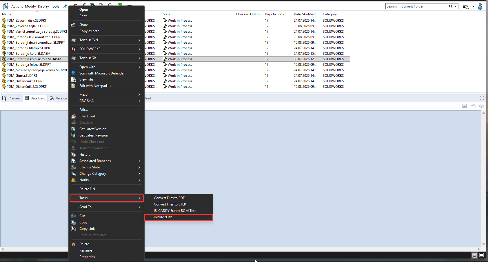Click the magnifier icon in search box
The width and height of the screenshot is (488, 262).
coord(451,6)
